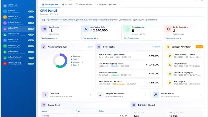Click the Müzakere status tag on Sardis

tap(115, 75)
